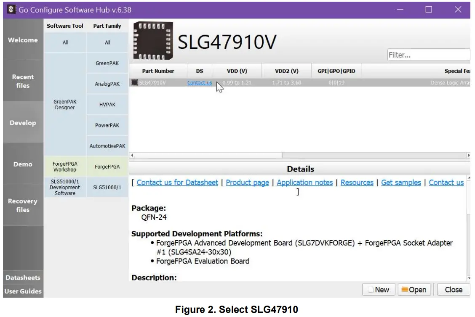The height and width of the screenshot is (317, 475).
Task: Click the 1.71 to 3.60 VDD2 cell
Action: point(287,82)
